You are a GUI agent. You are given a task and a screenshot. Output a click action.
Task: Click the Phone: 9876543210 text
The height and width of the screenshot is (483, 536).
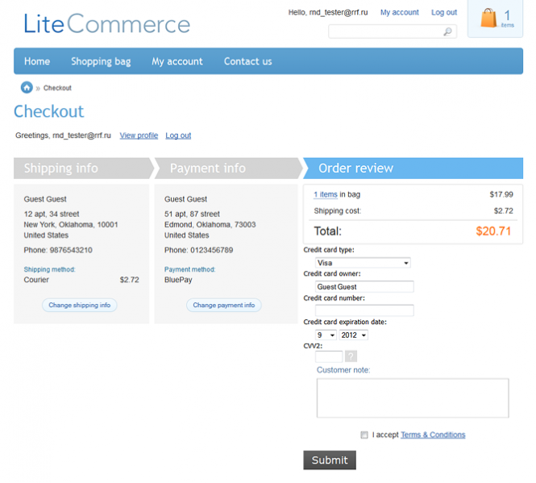58,250
